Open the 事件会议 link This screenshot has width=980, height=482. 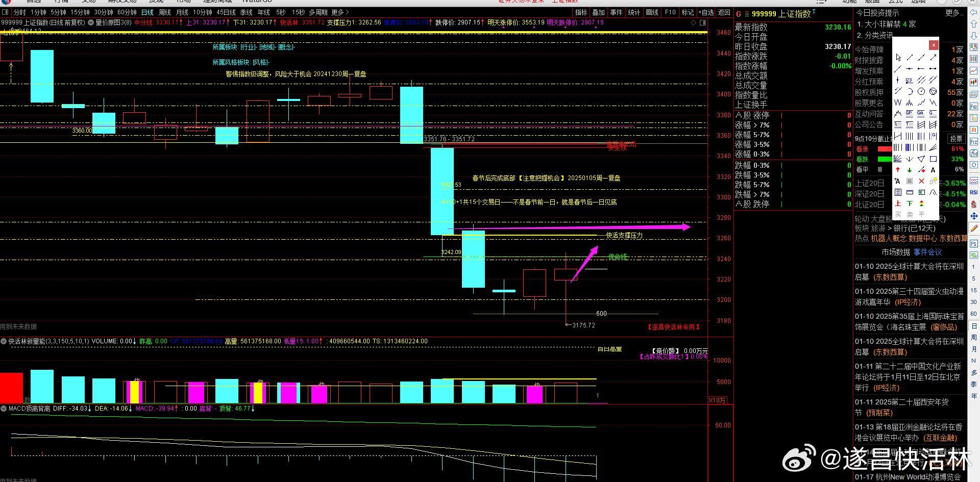928,252
